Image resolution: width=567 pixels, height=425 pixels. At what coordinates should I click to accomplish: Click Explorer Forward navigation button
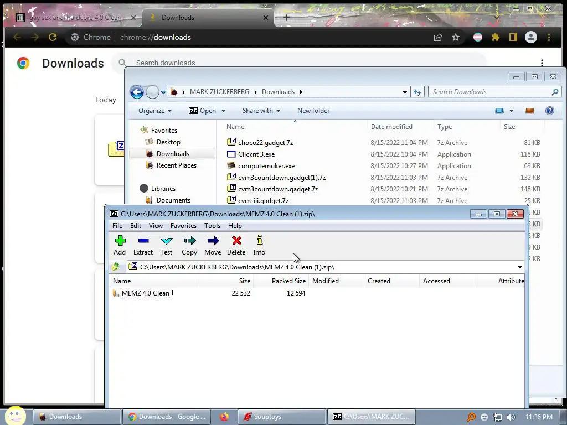coord(152,92)
